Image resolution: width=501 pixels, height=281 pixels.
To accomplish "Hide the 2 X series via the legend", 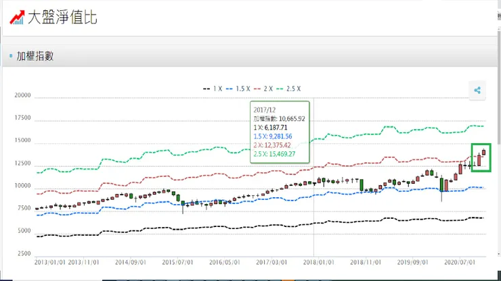I will coord(266,88).
